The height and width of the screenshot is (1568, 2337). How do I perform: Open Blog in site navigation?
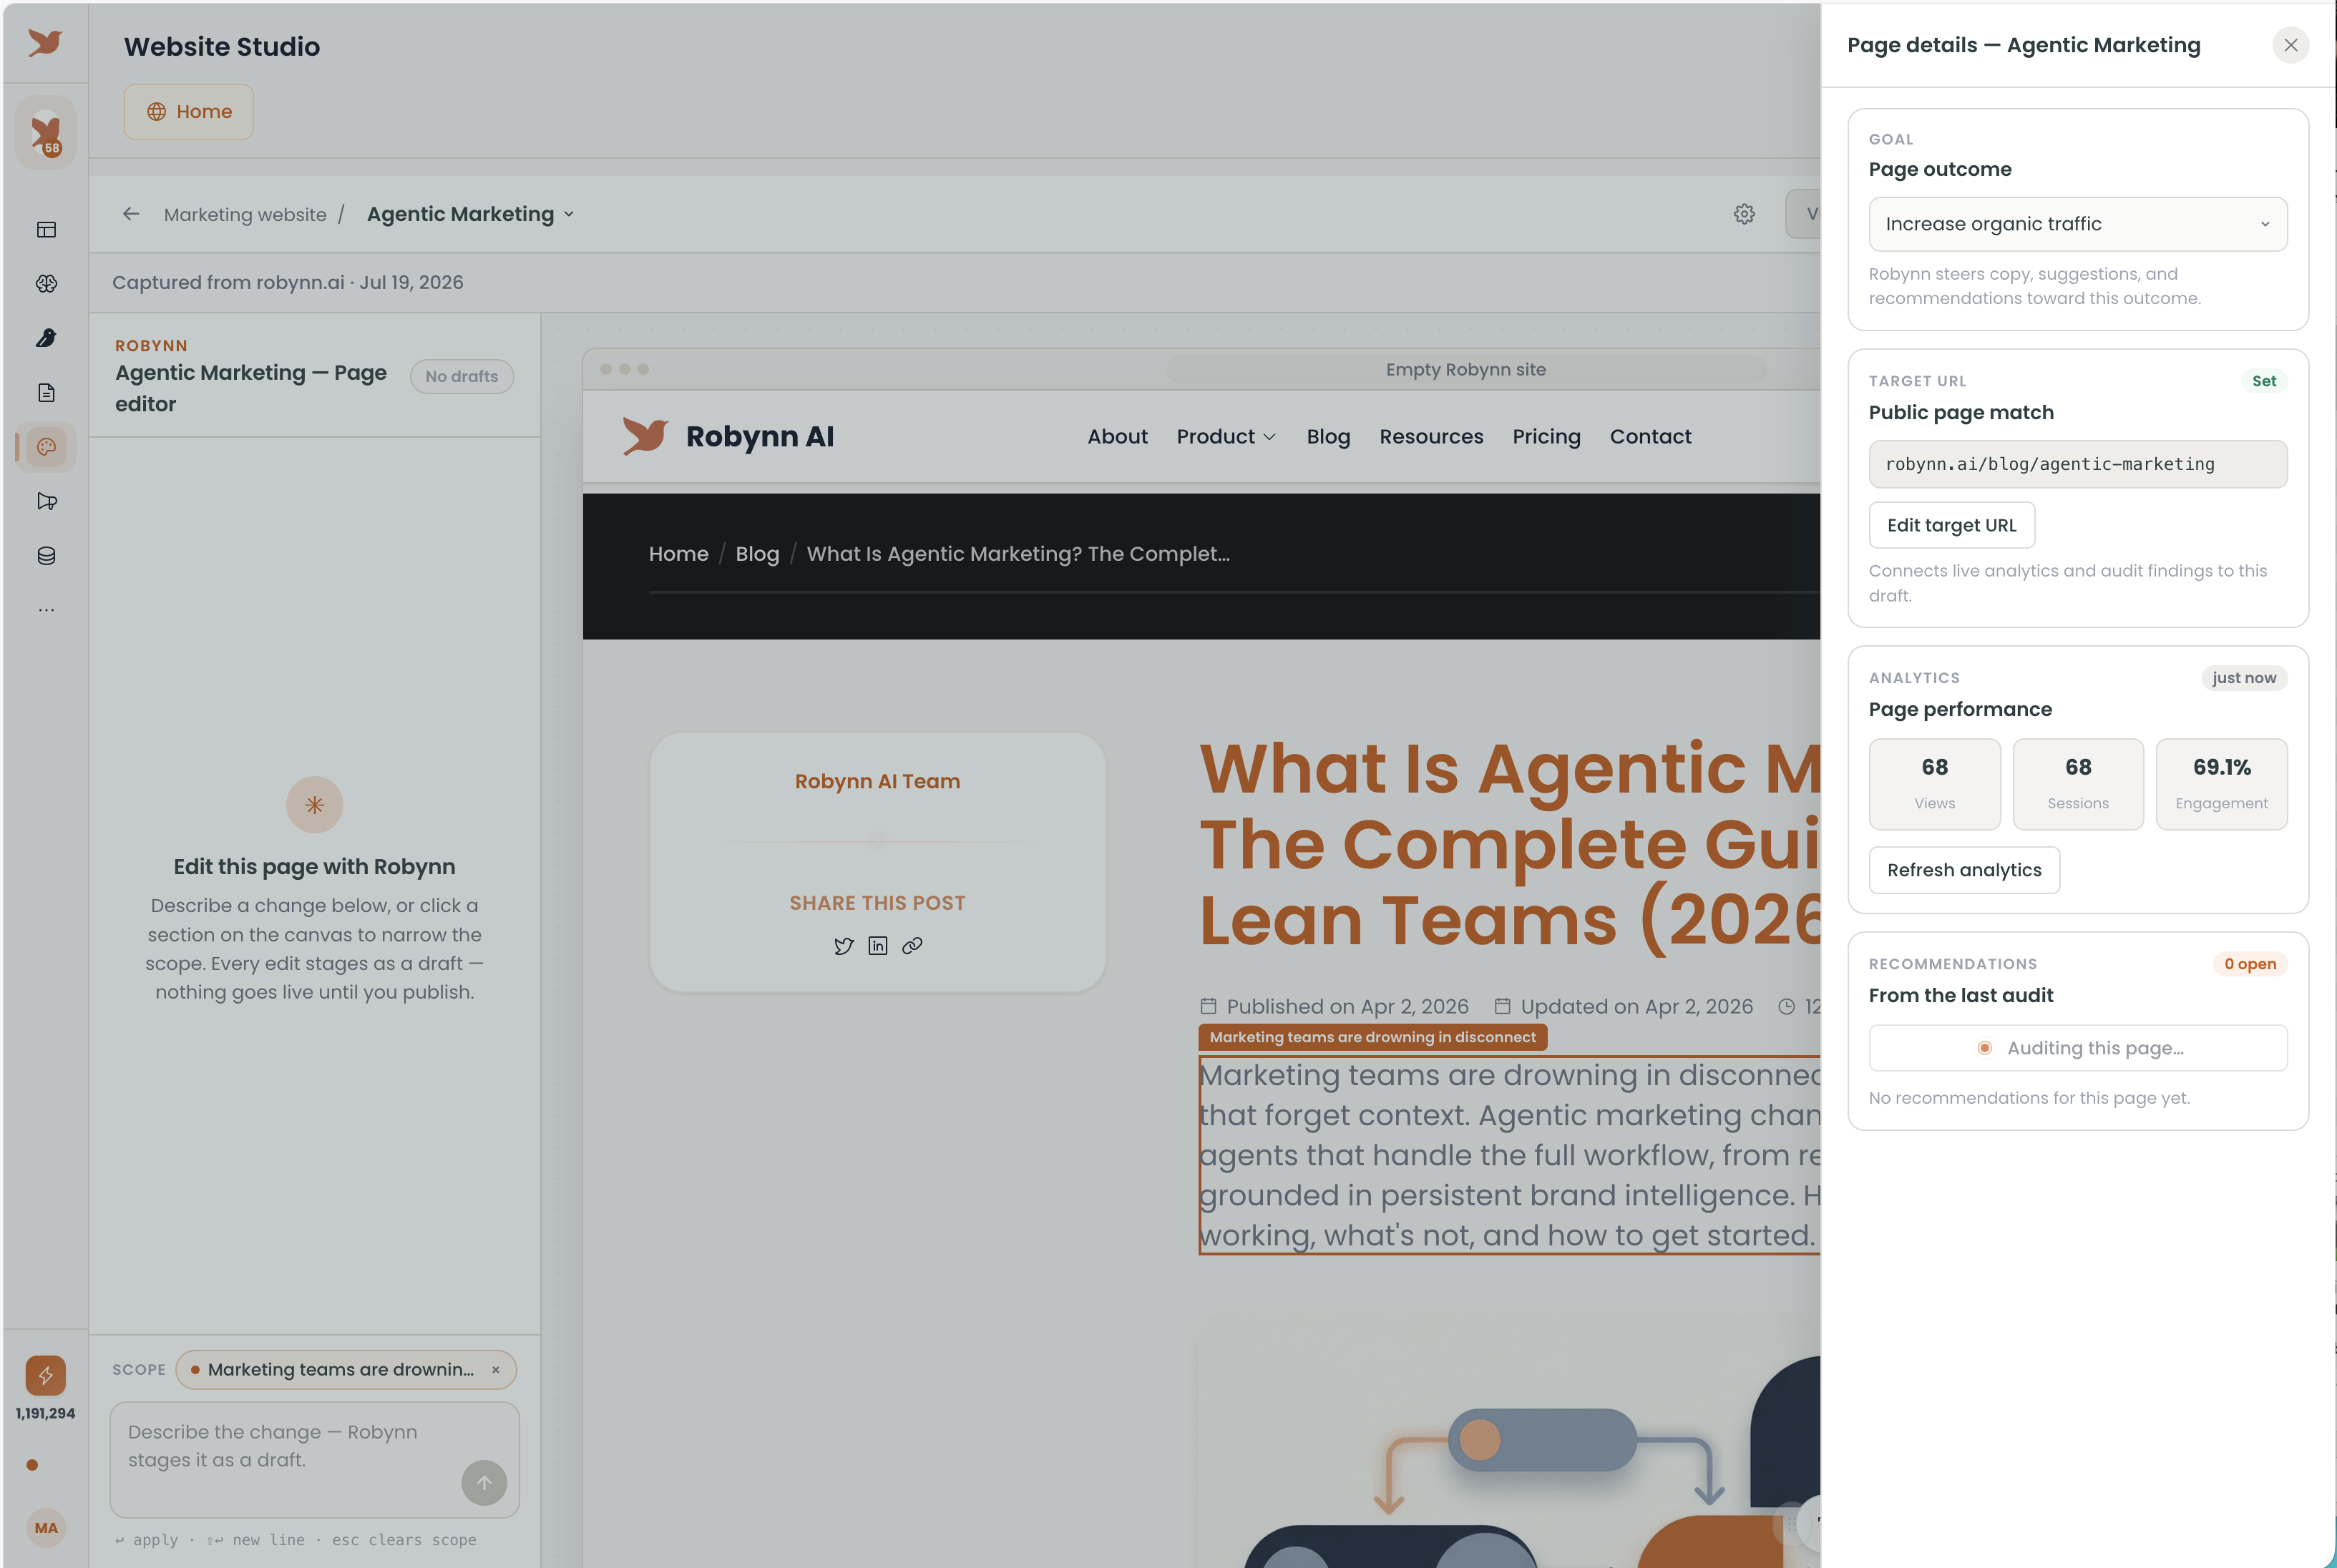(1328, 437)
